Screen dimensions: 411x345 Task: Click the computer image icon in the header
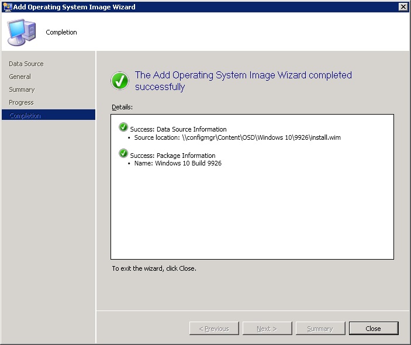coord(21,32)
